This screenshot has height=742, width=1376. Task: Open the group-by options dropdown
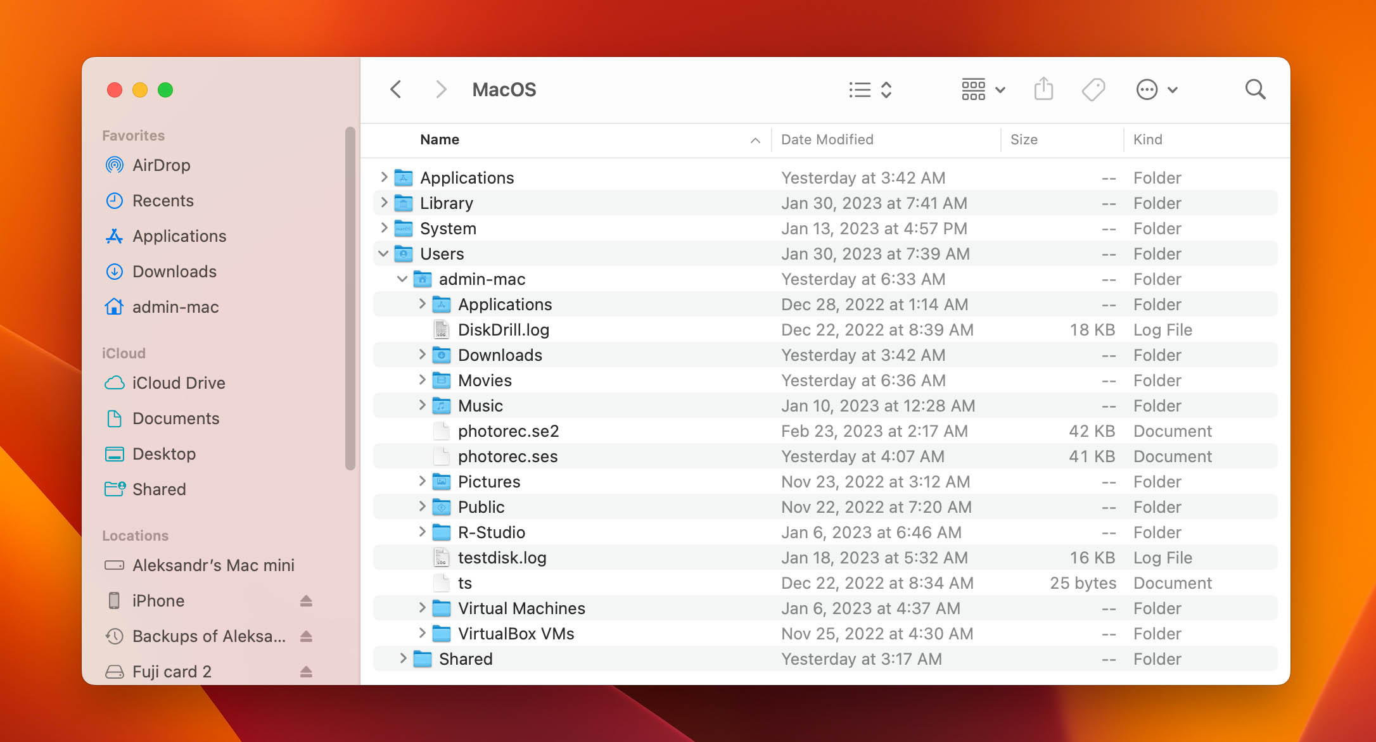pos(983,90)
